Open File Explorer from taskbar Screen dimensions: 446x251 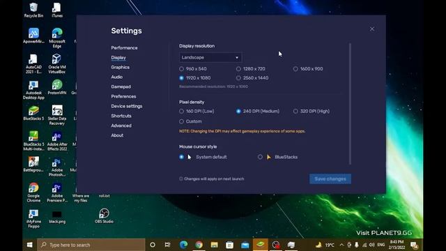coord(214,245)
